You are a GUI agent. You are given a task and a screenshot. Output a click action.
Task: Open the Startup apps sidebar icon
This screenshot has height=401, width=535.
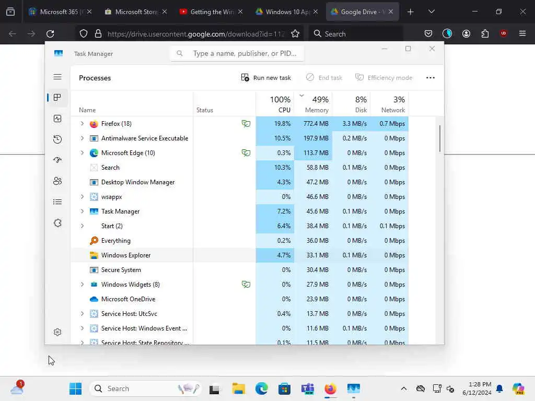pyautogui.click(x=57, y=160)
